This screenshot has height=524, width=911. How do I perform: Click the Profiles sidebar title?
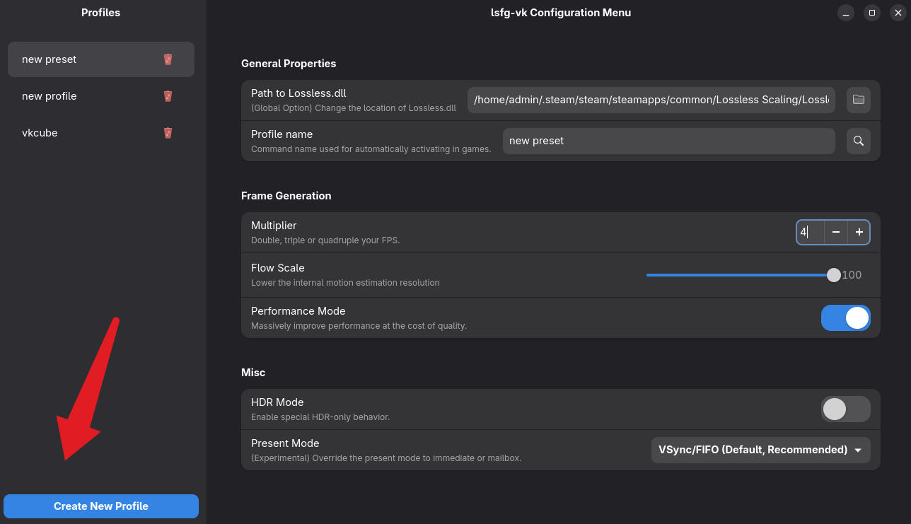[x=100, y=13]
